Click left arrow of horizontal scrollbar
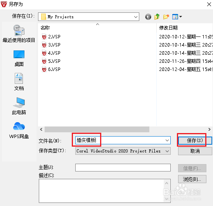The width and height of the screenshot is (213, 206). pyautogui.click(x=41, y=130)
